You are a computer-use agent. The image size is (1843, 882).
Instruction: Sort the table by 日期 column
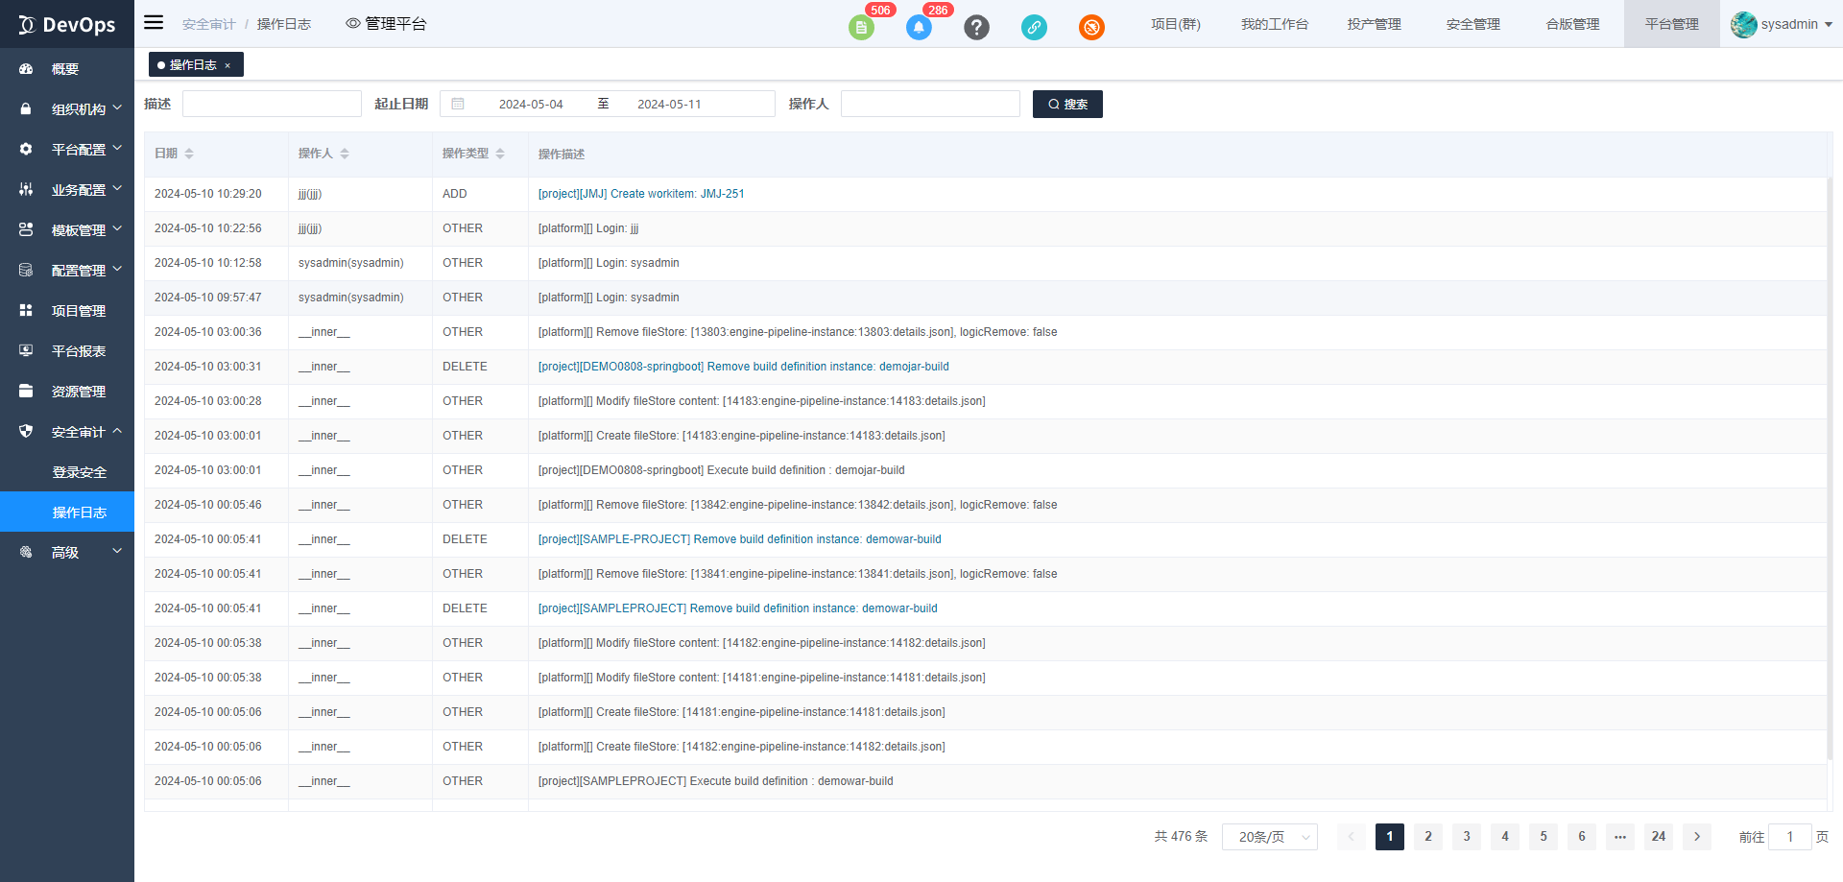(189, 154)
